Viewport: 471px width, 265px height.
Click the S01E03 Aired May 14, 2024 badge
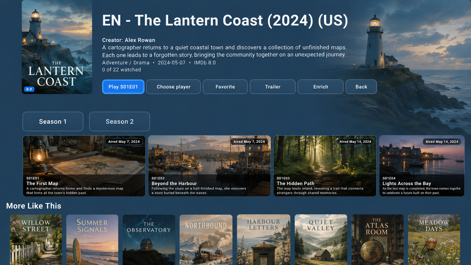(355, 142)
